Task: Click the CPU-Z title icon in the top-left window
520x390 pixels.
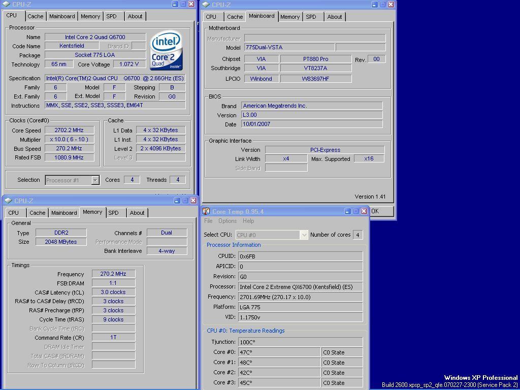Action: 6,4
